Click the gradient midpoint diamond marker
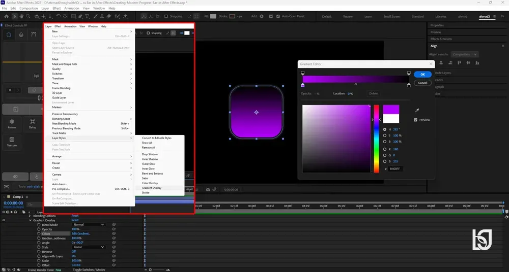Image resolution: width=509 pixels, height=272 pixels. (x=356, y=84)
